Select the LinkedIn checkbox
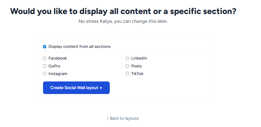This screenshot has width=261, height=127. [x=127, y=58]
